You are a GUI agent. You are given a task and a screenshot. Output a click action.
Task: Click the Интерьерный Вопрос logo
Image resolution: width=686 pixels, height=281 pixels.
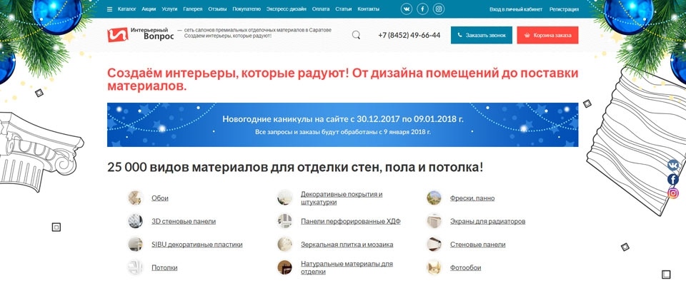tap(141, 34)
